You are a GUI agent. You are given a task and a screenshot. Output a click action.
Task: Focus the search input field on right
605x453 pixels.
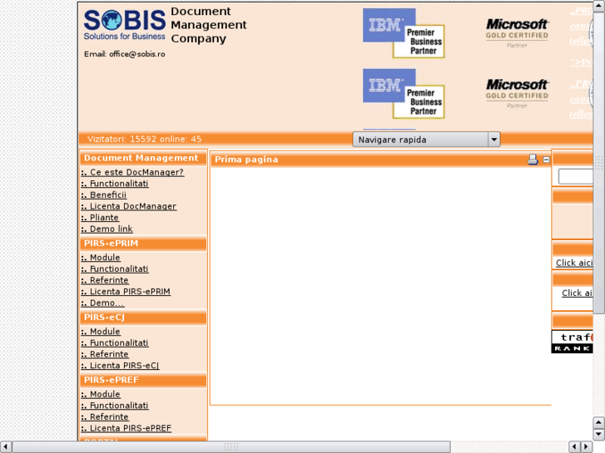(x=576, y=177)
